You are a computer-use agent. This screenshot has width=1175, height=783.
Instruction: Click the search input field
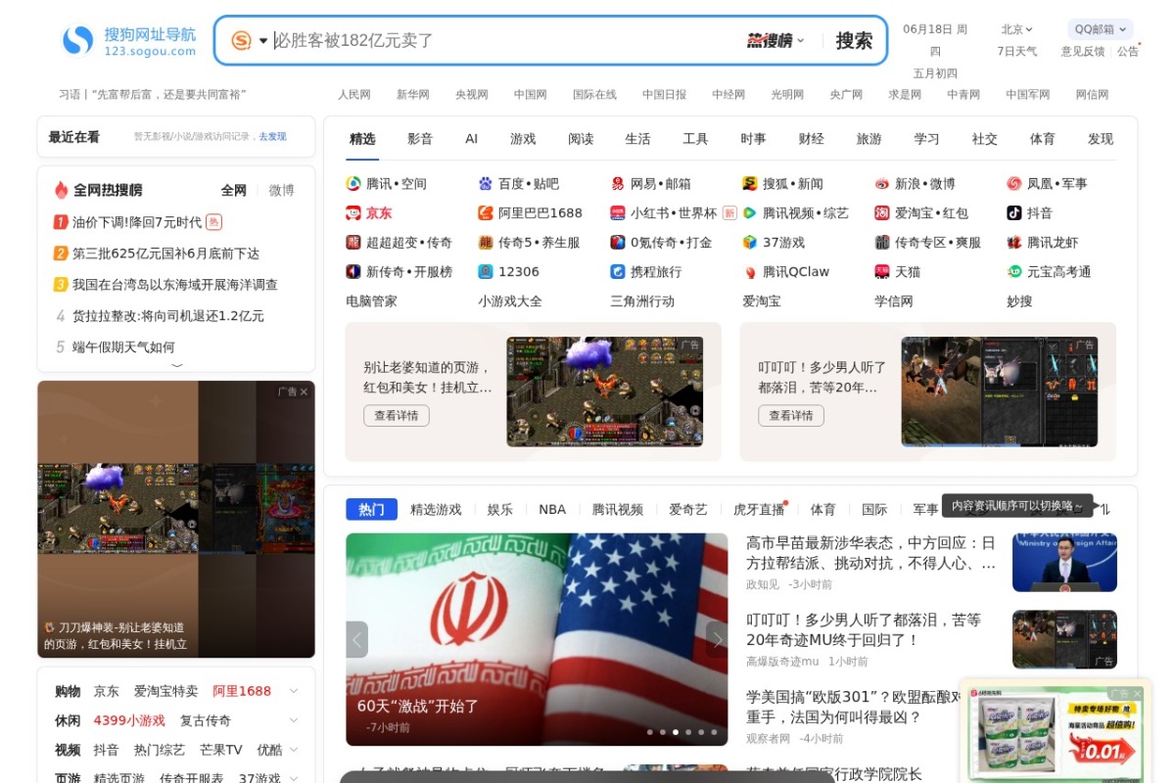(x=504, y=40)
